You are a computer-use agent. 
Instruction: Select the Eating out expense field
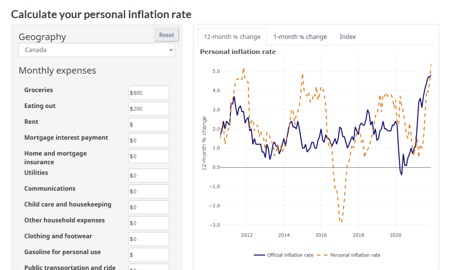pyautogui.click(x=148, y=108)
